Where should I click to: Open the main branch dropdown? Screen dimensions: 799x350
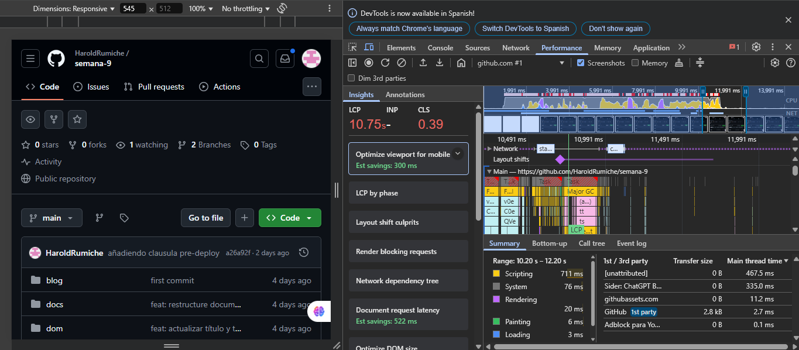pyautogui.click(x=52, y=218)
